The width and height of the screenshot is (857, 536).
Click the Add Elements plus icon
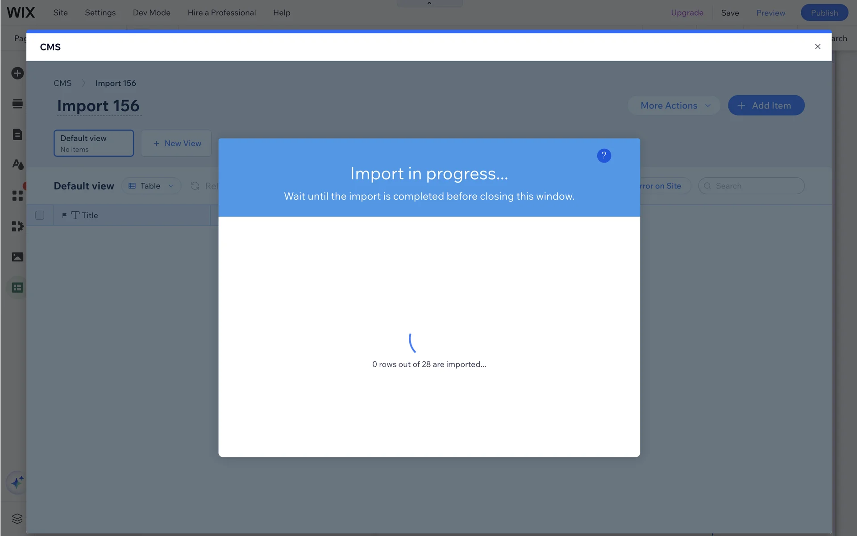click(x=17, y=73)
